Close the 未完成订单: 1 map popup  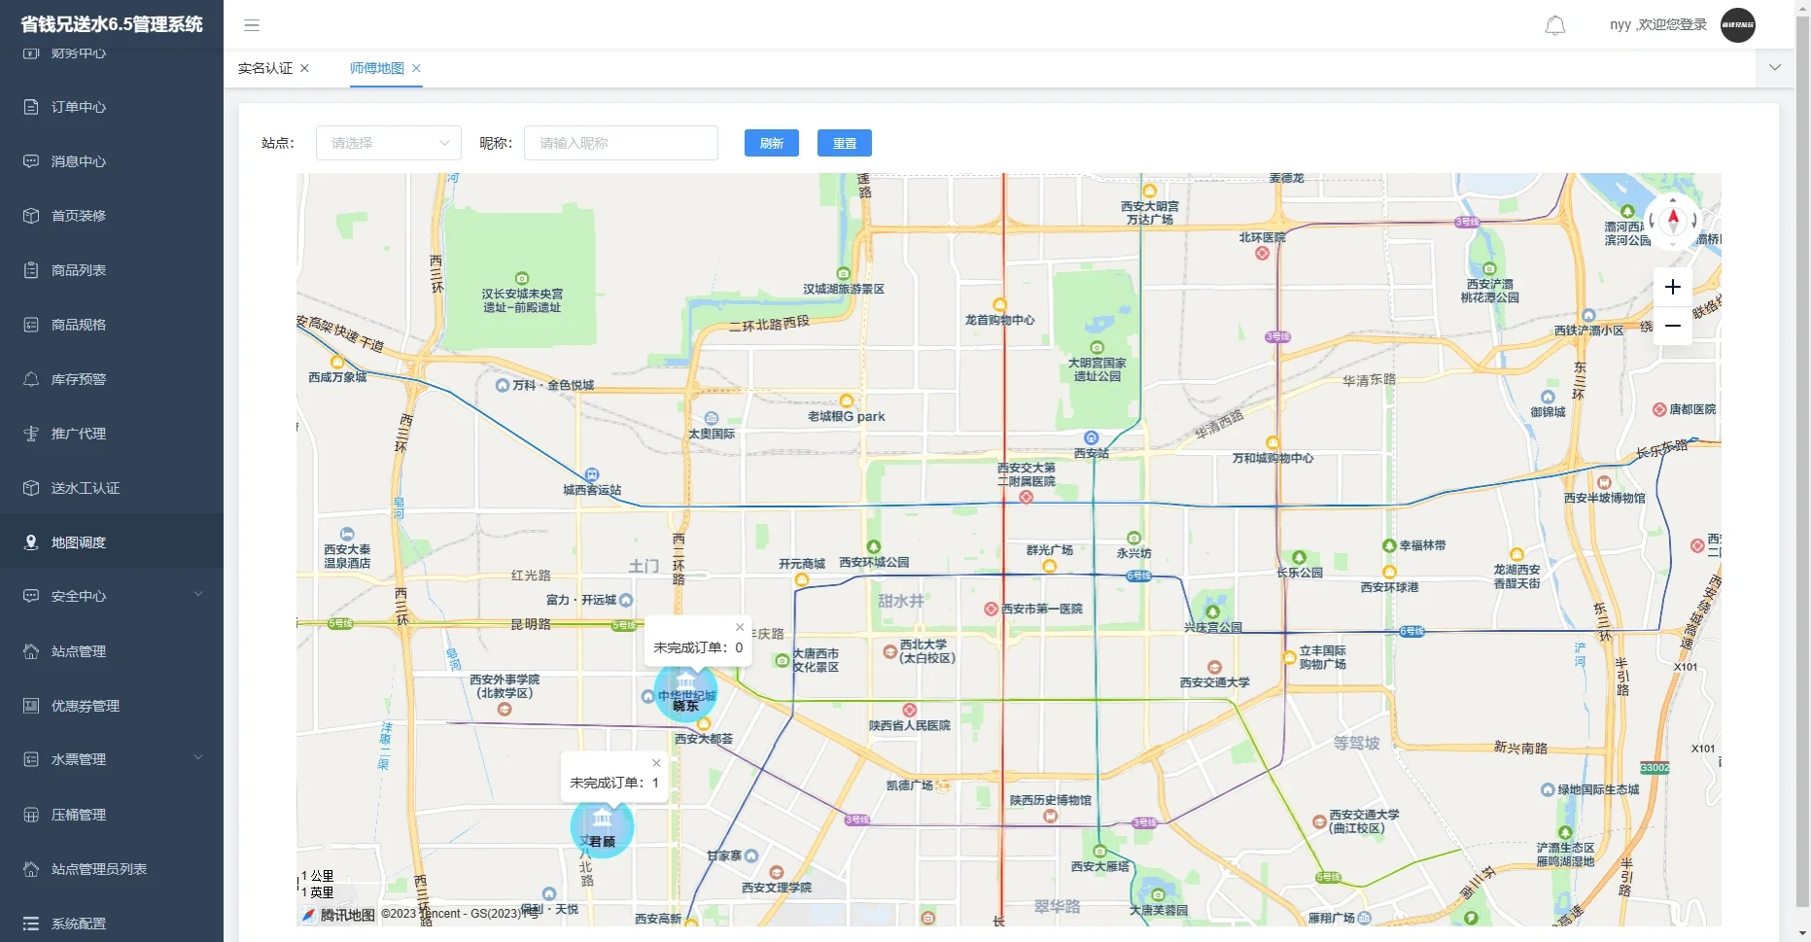(656, 763)
